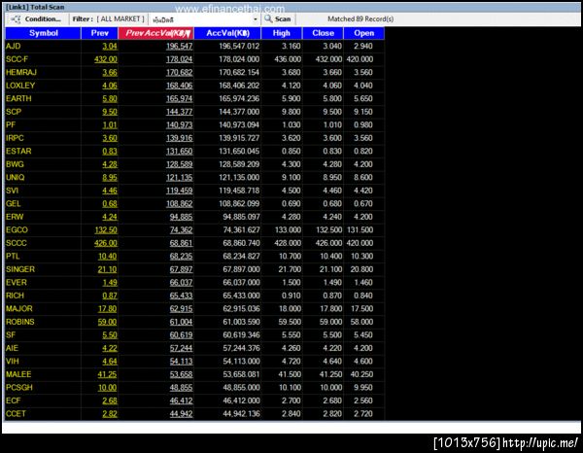
Task: Select the SINGER symbol
Action: coord(20,269)
